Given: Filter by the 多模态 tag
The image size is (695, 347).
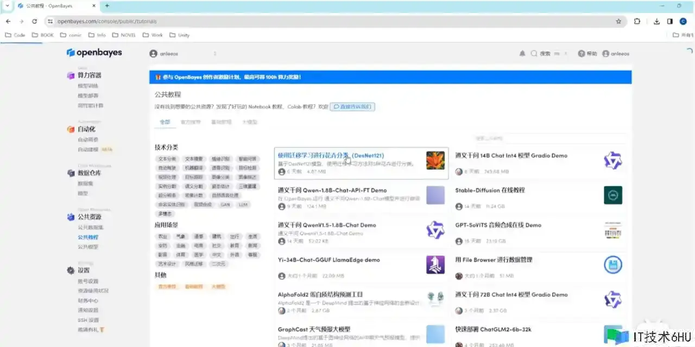Looking at the screenshot, I should click(x=165, y=214).
